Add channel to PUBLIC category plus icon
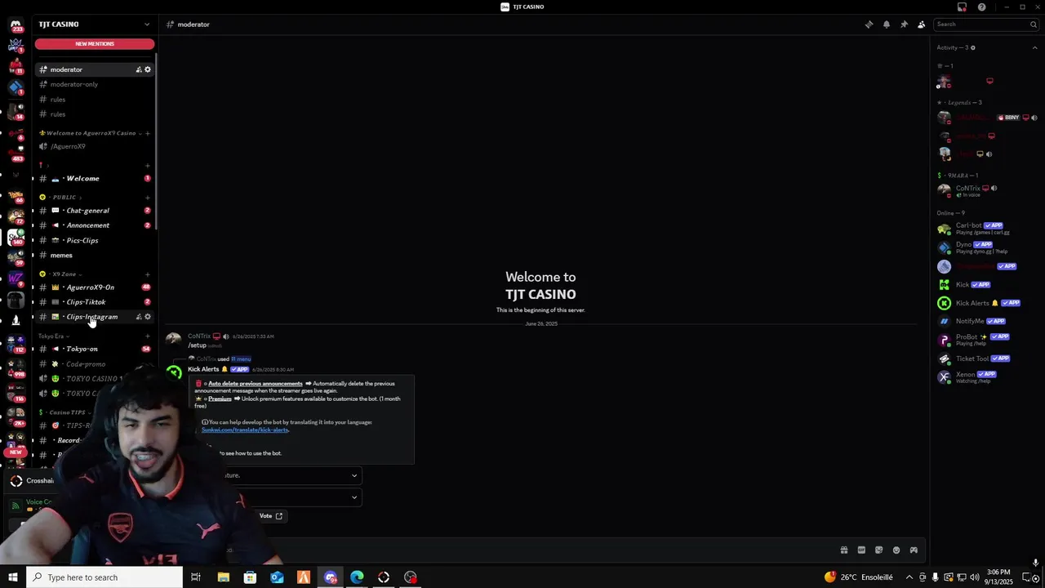Viewport: 1045px width, 588px height. tap(148, 197)
